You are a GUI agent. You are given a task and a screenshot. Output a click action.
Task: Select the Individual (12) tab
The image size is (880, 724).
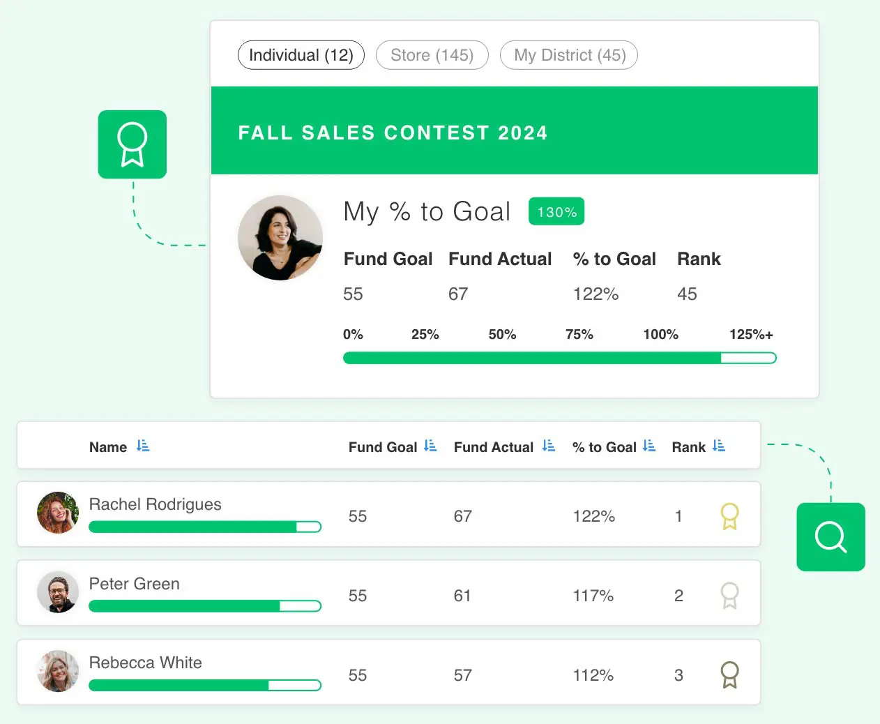[x=301, y=55]
